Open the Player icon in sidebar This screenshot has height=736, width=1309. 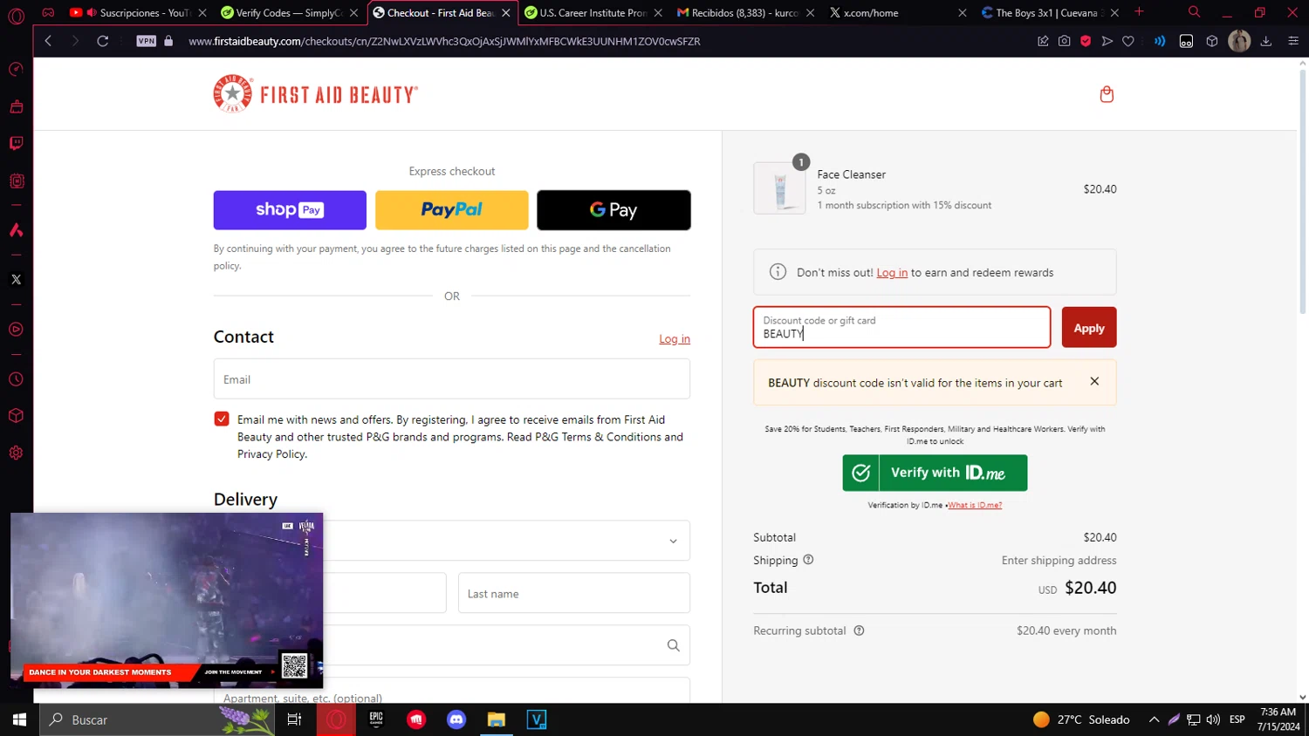[16, 330]
